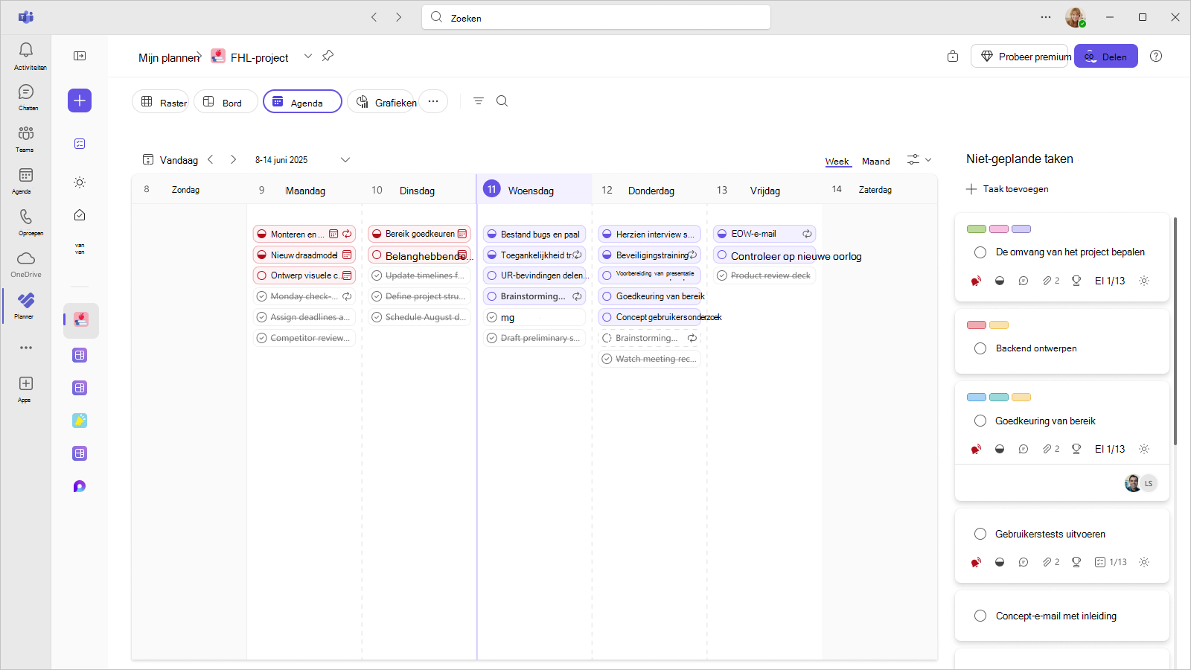Screen dimensions: 1191x670
Task: Click Probeer premium button
Action: pos(1019,57)
